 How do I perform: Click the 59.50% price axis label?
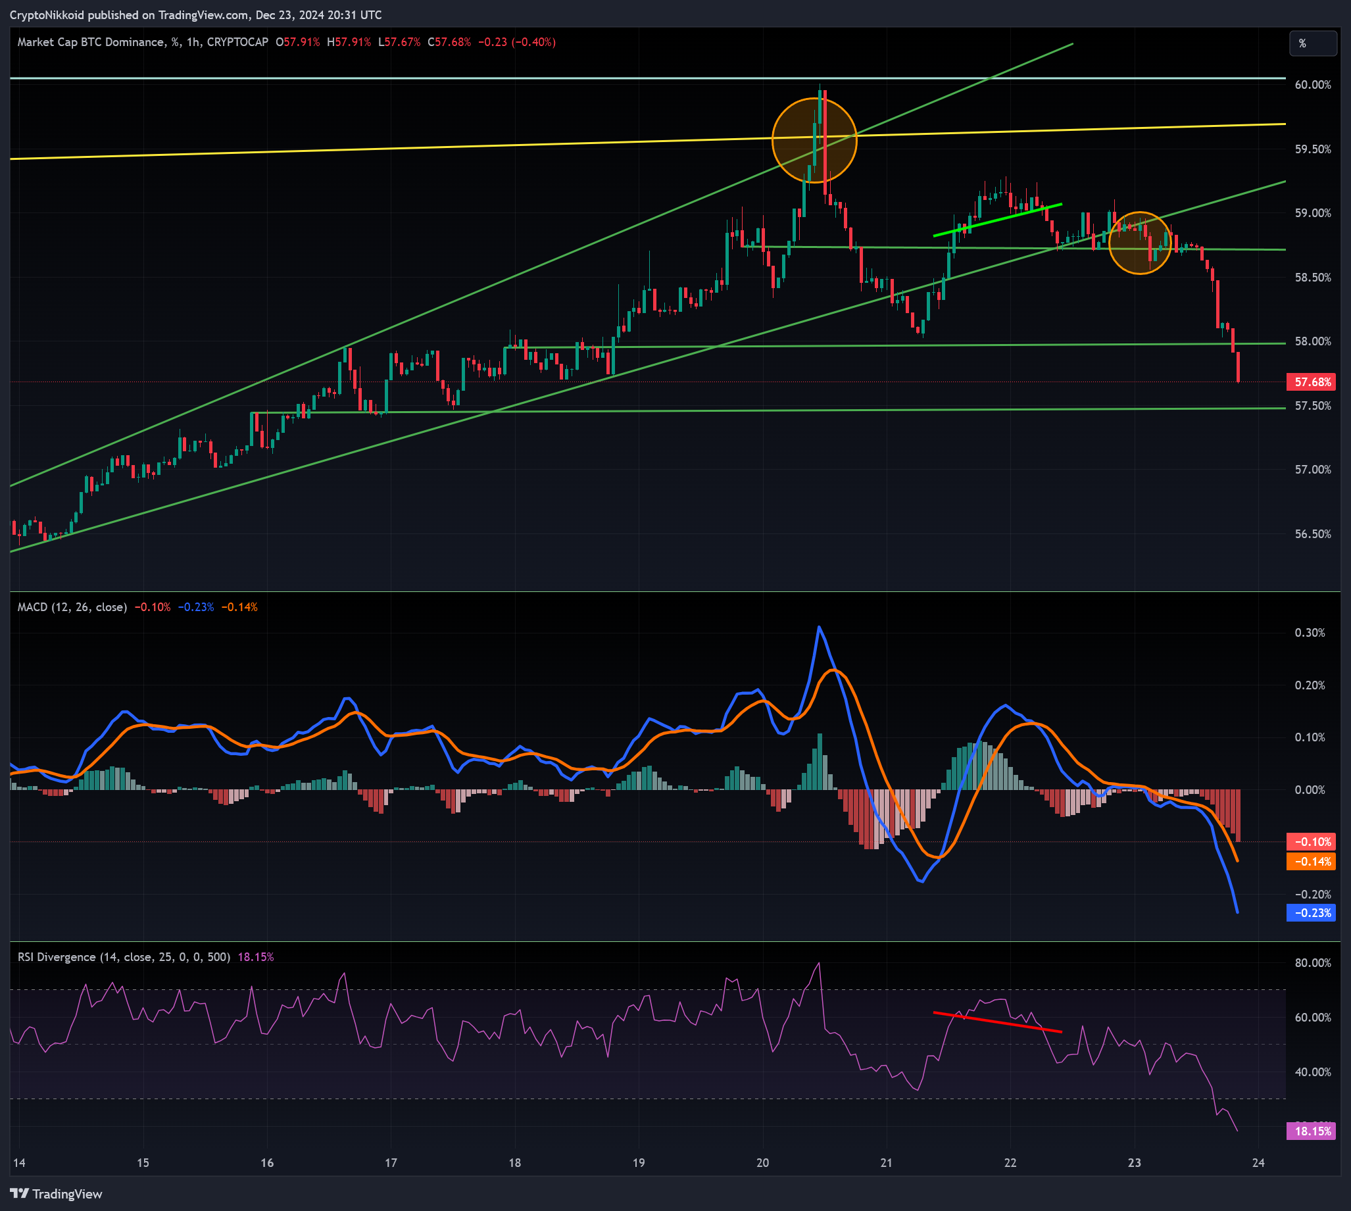coord(1312,149)
